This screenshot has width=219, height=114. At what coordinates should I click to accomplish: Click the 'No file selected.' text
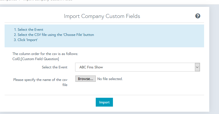coord(110,79)
